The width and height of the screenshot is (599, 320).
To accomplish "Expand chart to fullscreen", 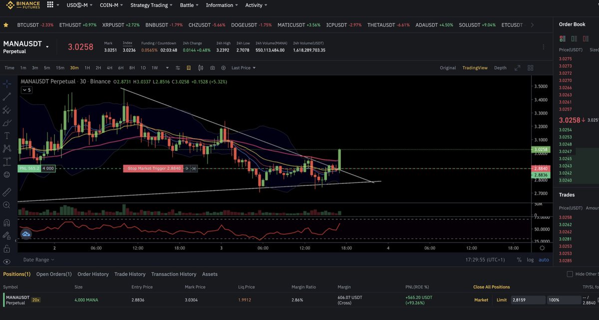I will click(517, 68).
